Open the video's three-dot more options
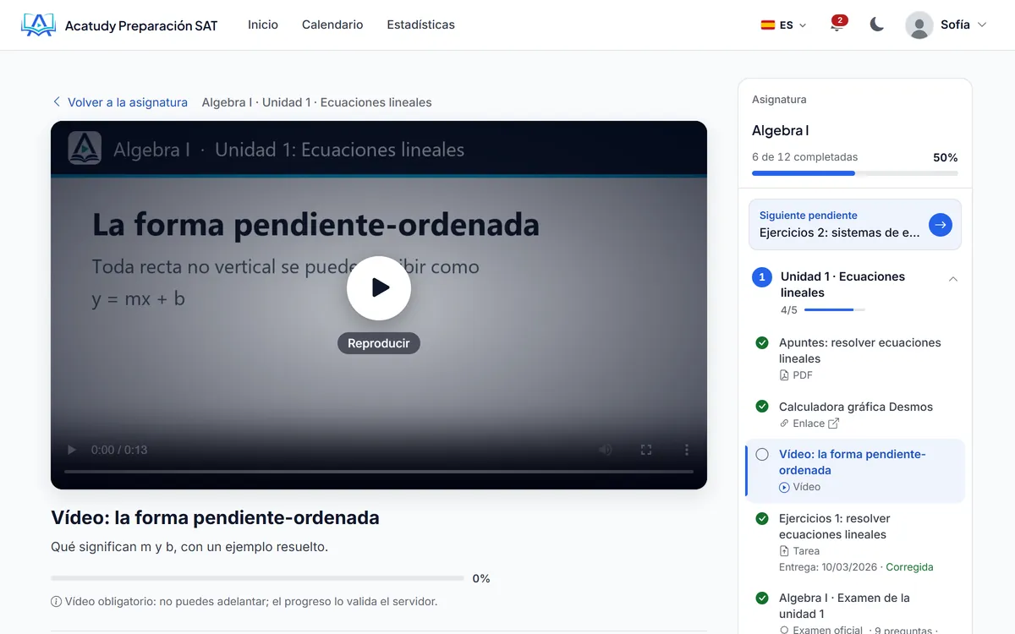The width and height of the screenshot is (1015, 634). 687,450
